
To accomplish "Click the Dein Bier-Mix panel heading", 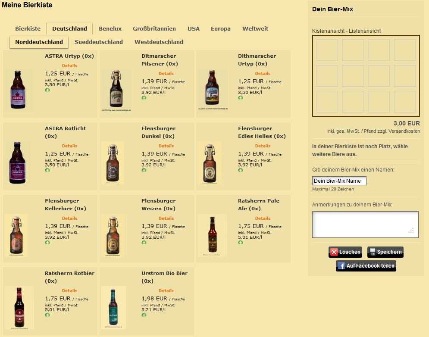I will 332,9.
